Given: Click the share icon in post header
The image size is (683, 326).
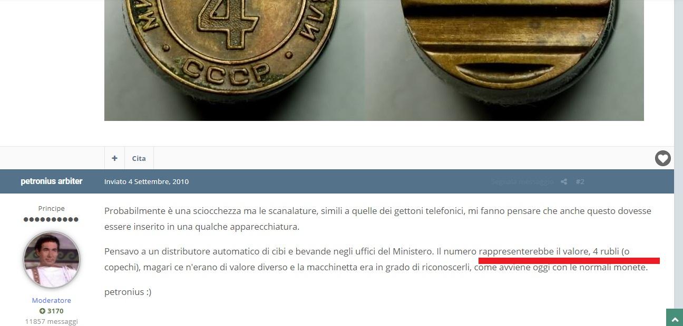Looking at the screenshot, I should (x=564, y=181).
